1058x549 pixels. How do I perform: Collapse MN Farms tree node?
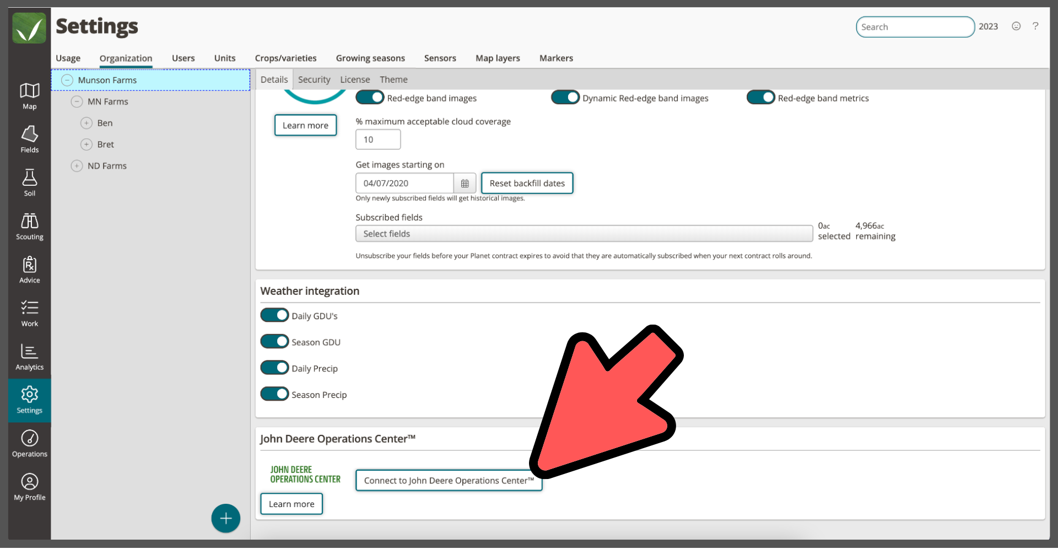(x=77, y=102)
